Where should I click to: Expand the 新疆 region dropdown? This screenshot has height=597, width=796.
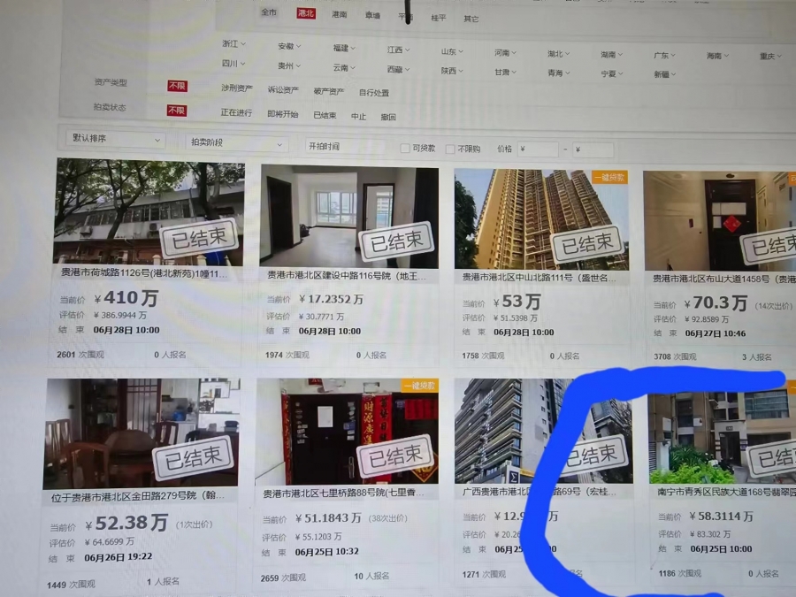664,74
